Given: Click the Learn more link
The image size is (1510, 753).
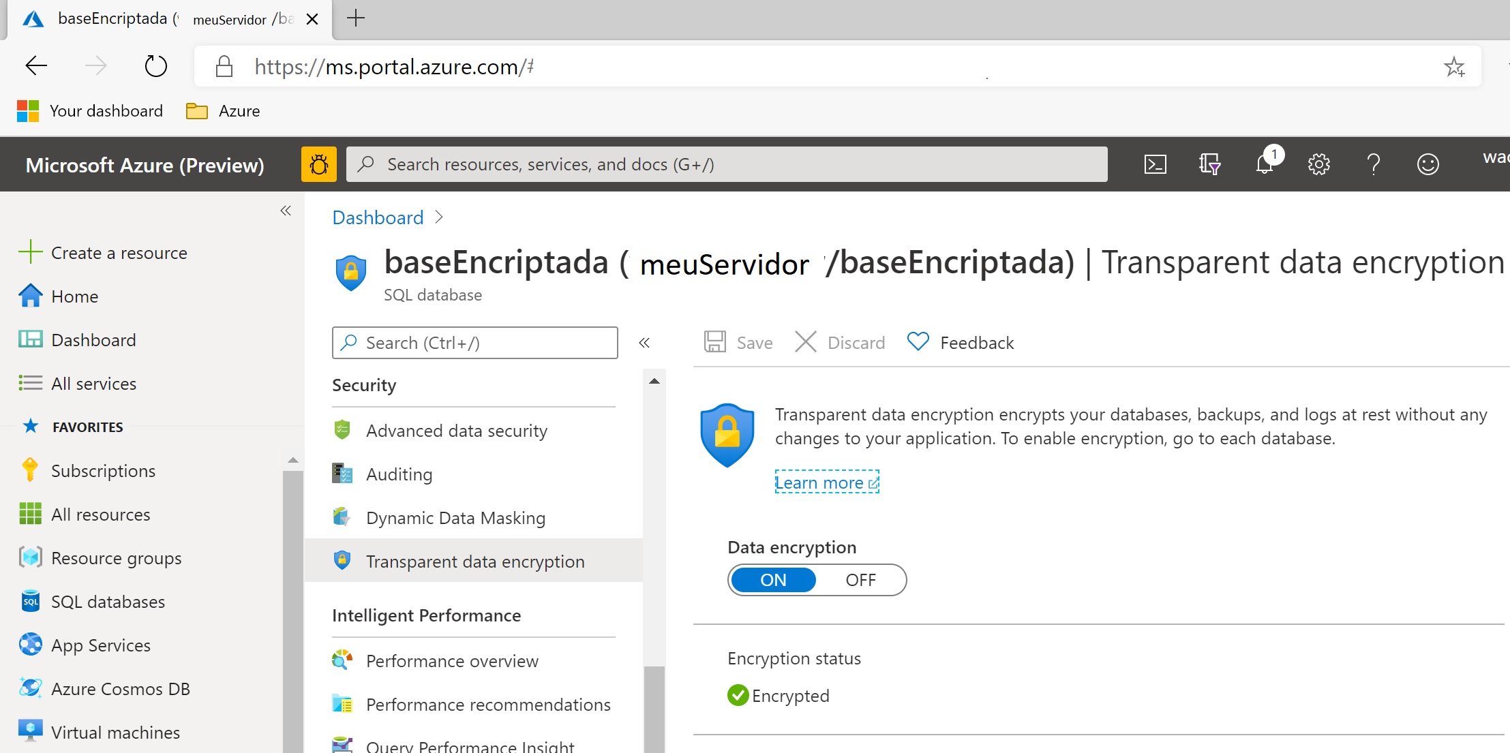Looking at the screenshot, I should click(x=827, y=482).
